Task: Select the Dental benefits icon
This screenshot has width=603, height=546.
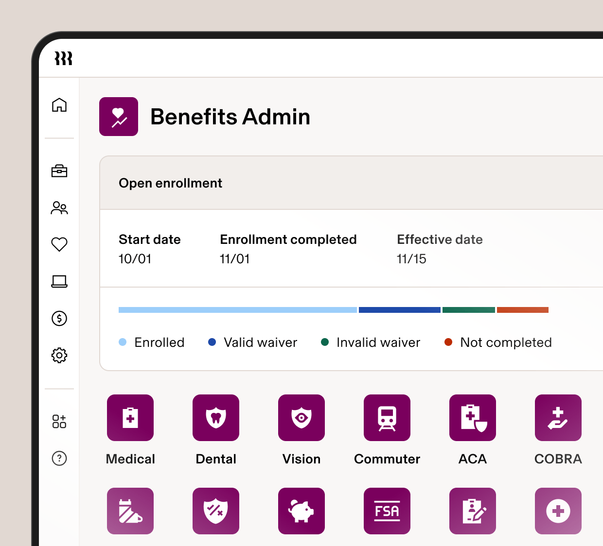Action: coord(215,418)
